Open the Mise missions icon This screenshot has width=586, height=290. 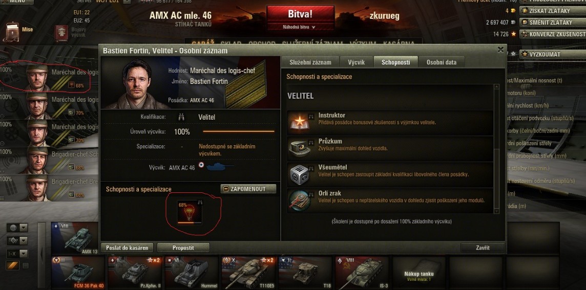[11, 32]
